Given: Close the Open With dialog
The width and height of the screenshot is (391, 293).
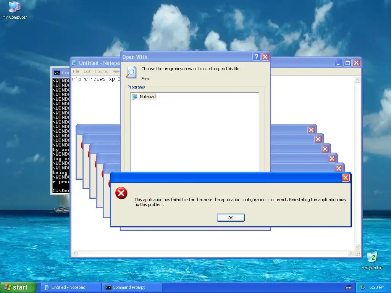Looking at the screenshot, I should point(265,57).
